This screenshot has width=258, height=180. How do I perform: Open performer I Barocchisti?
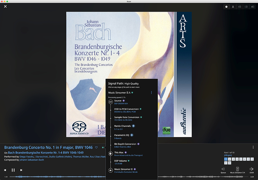tap(42, 156)
